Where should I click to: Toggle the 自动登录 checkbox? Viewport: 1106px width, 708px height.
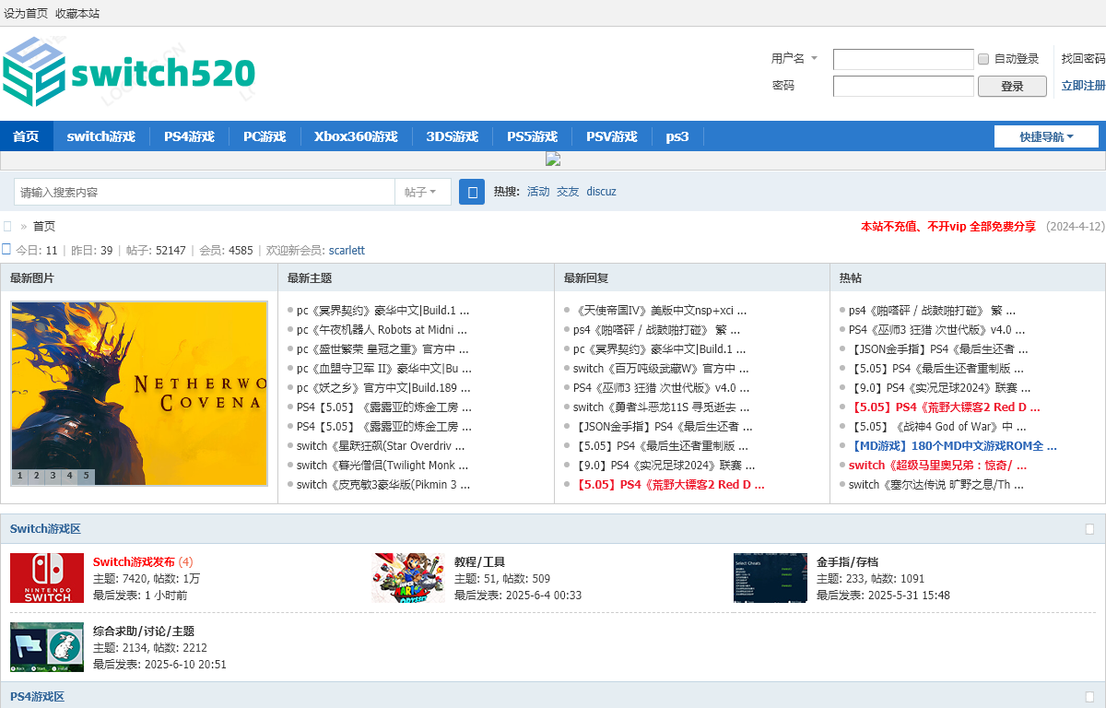click(983, 59)
